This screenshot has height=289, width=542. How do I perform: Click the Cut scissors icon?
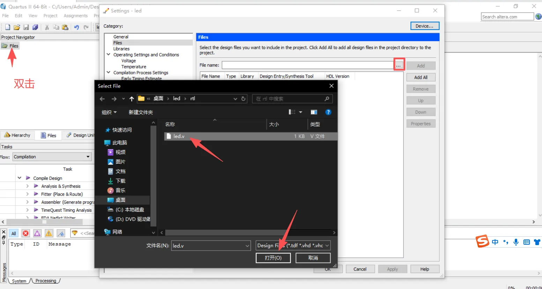click(x=47, y=27)
